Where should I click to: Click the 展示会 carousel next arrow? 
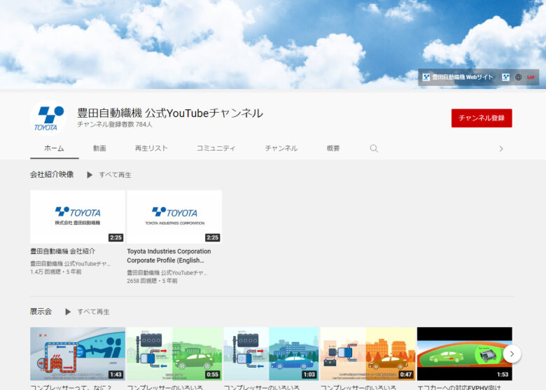coord(512,354)
